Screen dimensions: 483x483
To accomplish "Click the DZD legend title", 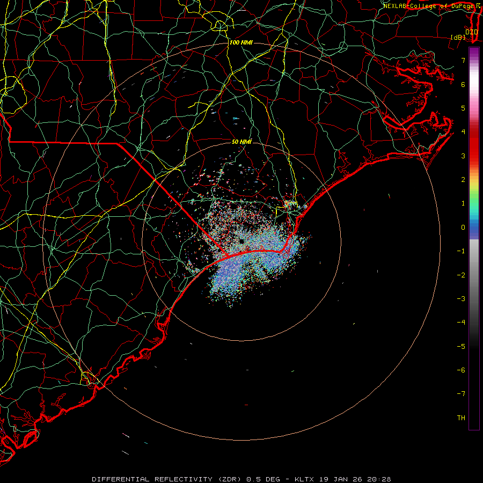I will [x=472, y=32].
